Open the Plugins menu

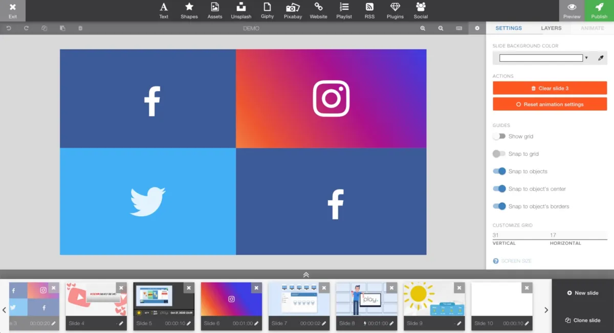(395, 11)
